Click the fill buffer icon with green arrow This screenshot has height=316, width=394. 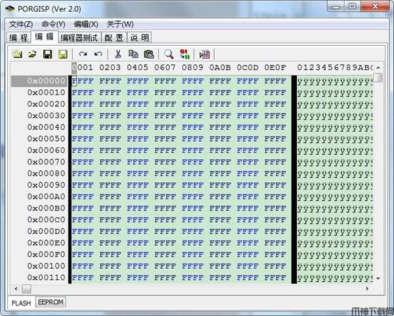tap(204, 54)
